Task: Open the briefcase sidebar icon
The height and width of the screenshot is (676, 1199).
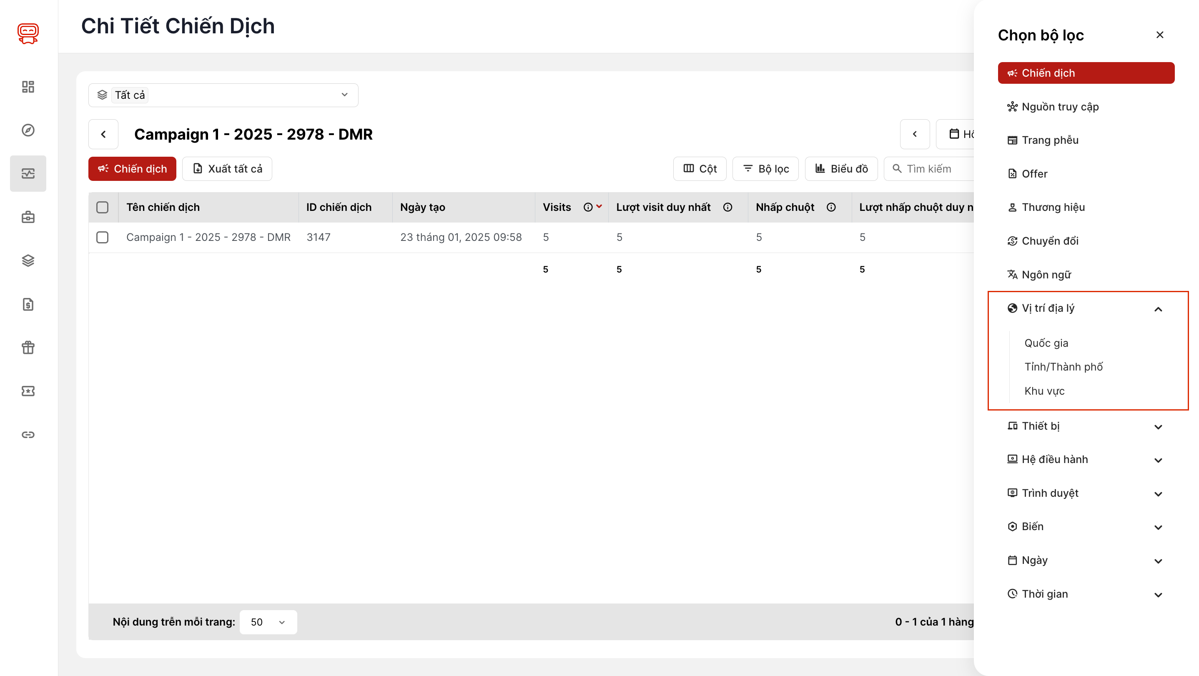Action: [28, 217]
